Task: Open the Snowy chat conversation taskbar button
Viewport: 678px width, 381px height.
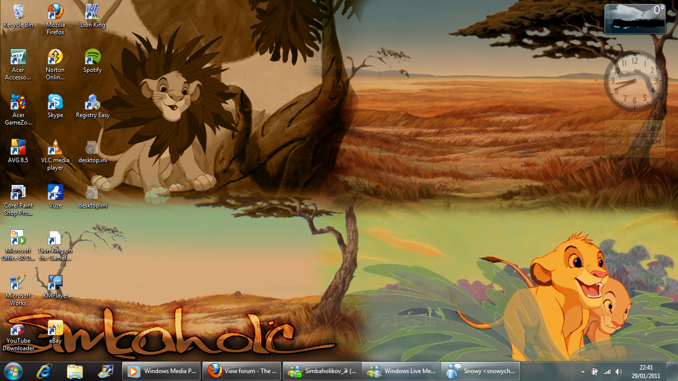Action: 481,371
